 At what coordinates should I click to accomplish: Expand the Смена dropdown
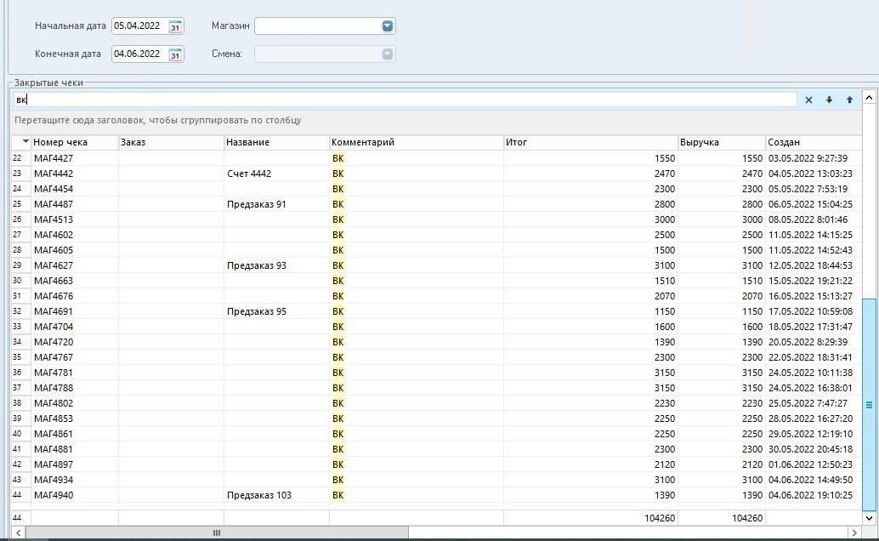[x=388, y=54]
